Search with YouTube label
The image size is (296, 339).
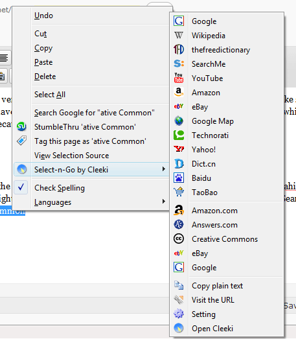[207, 78]
